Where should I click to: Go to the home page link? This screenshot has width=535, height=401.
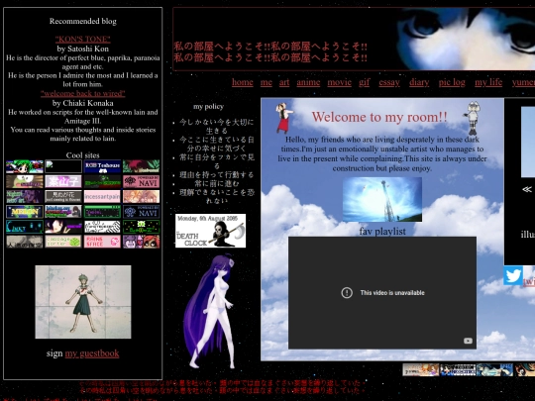[x=243, y=82]
